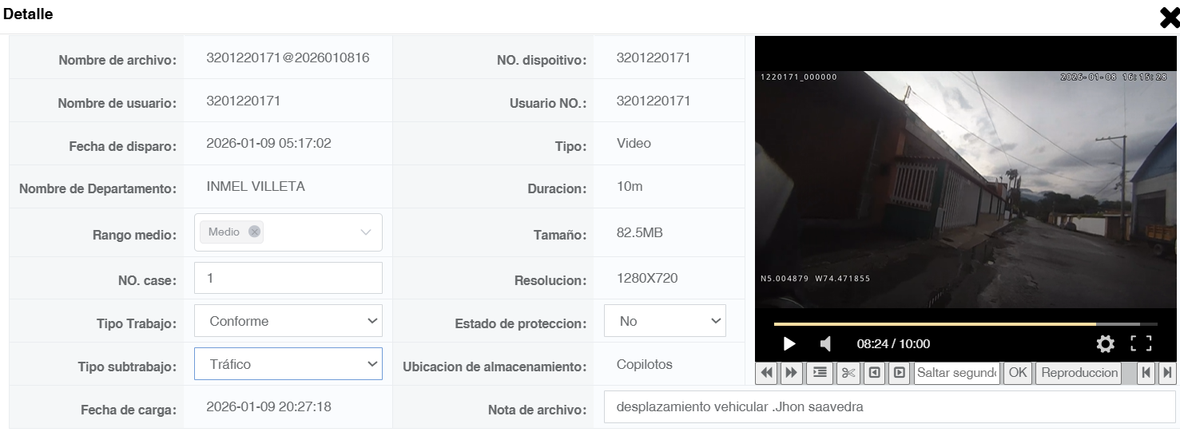Click the Usuario NO. value
Viewport: 1180px width, 432px height.
[x=654, y=101]
